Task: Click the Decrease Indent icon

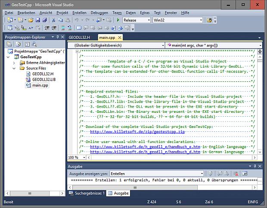Action: 47,28
